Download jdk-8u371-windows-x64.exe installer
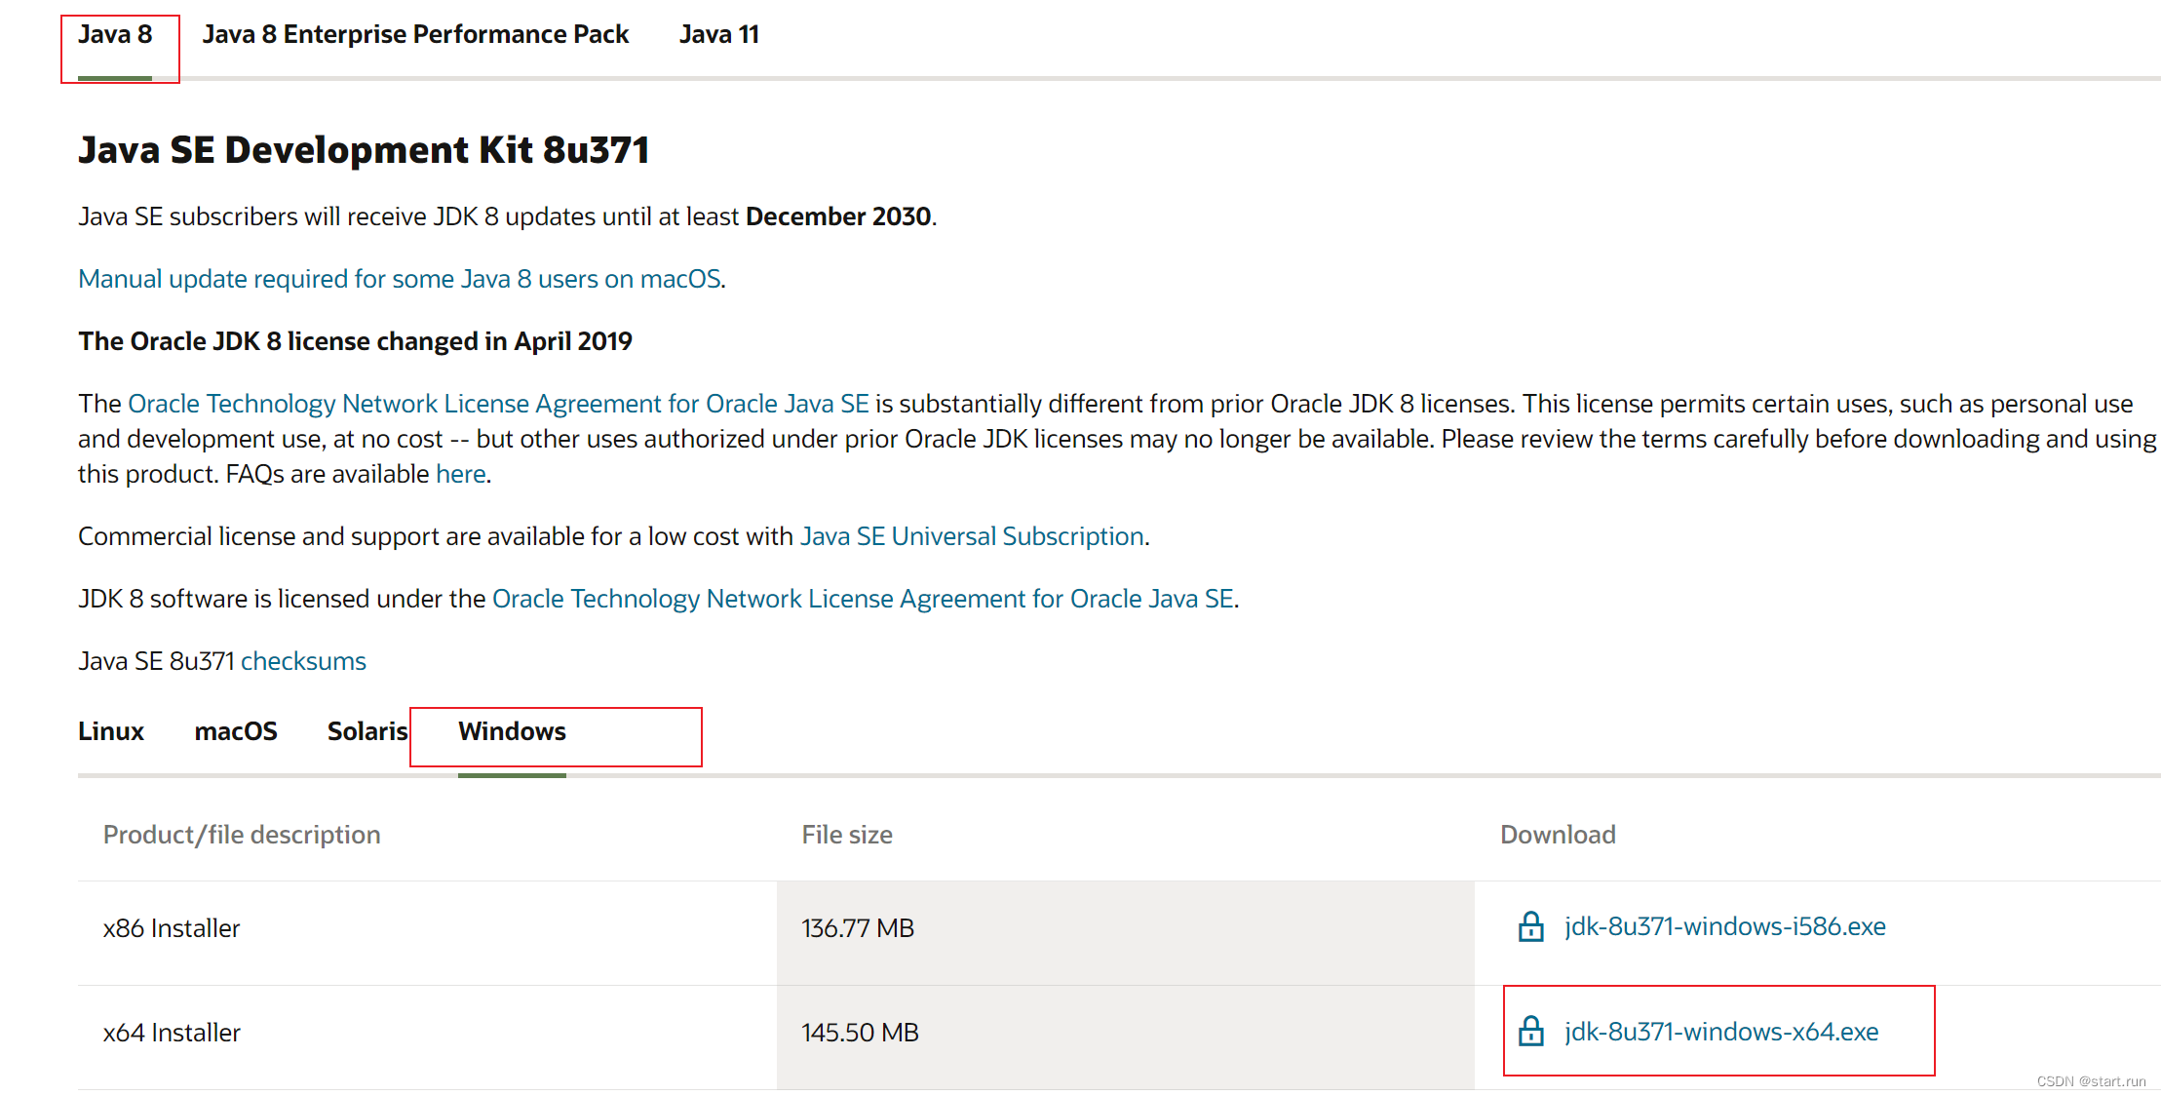This screenshot has width=2161, height=1096. (x=1721, y=1032)
